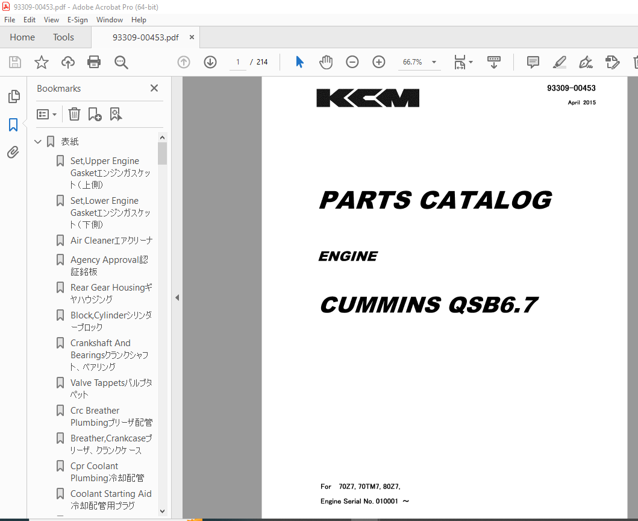The height and width of the screenshot is (521, 638).
Task: Open the sign document pen tool
Action: coord(586,62)
